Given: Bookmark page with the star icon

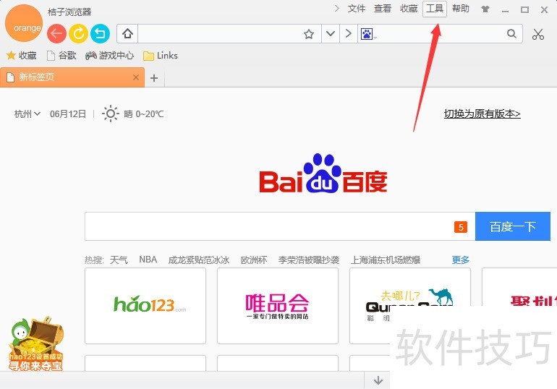Looking at the screenshot, I should pyautogui.click(x=309, y=34).
